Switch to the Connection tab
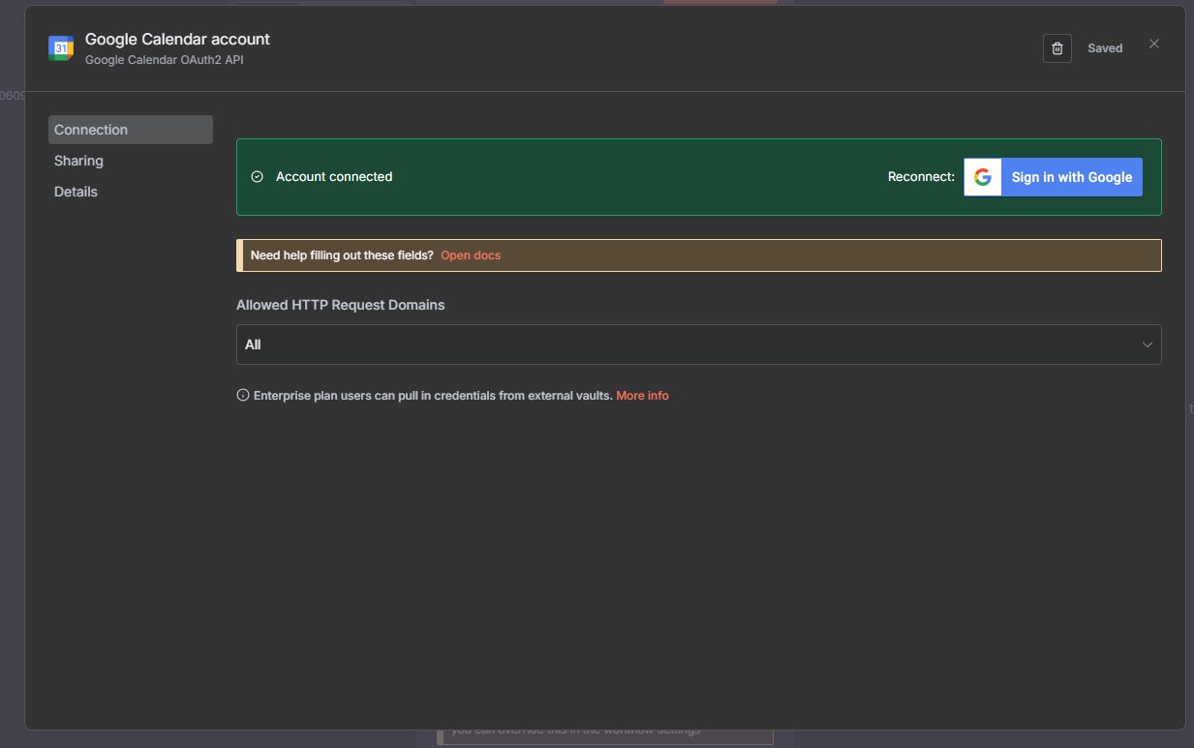Viewport: 1194px width, 748px height. click(x=130, y=130)
